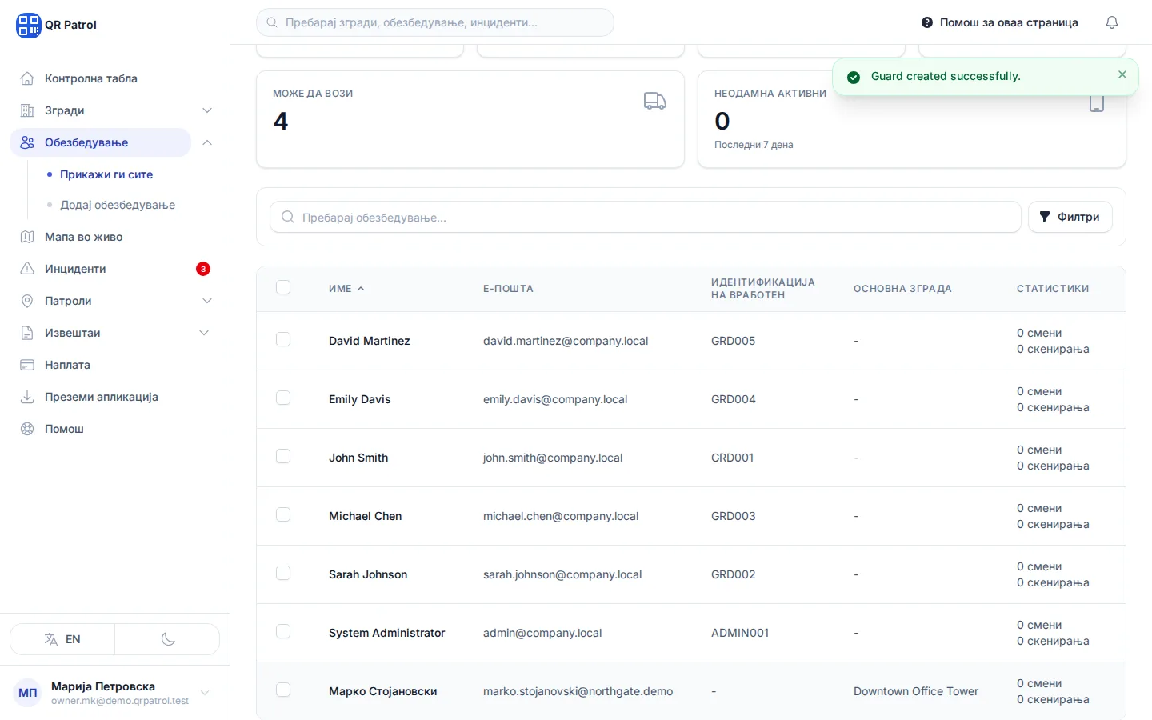The height and width of the screenshot is (720, 1152).
Task: Click the Пребарај обезбедување search field
Action: 646,217
